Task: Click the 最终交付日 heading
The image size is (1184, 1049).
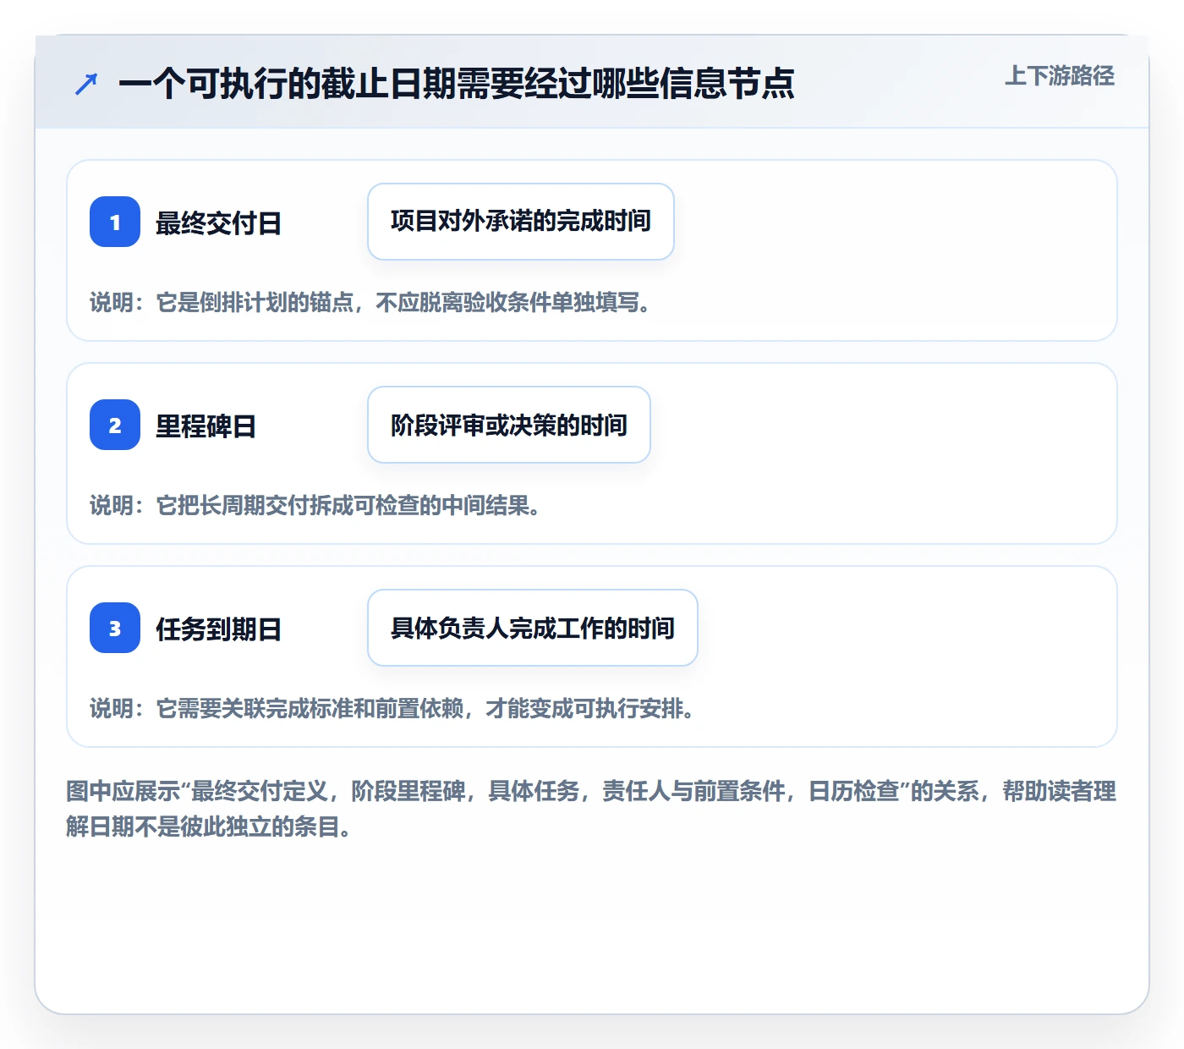Action: 218,223
